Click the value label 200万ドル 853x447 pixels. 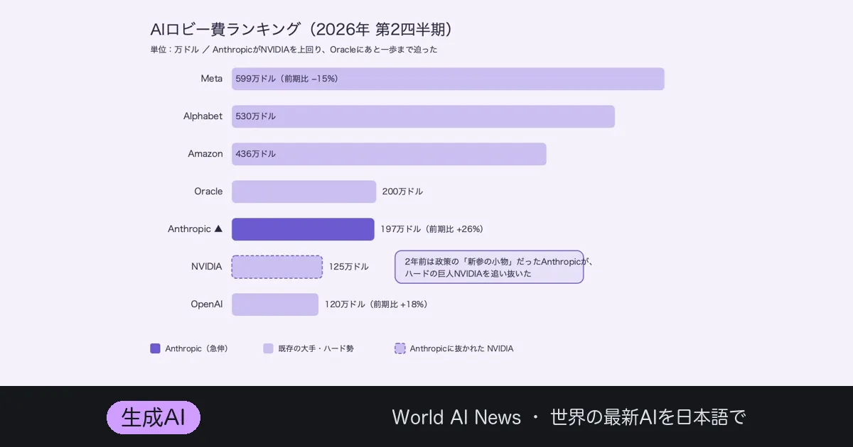[x=402, y=192]
